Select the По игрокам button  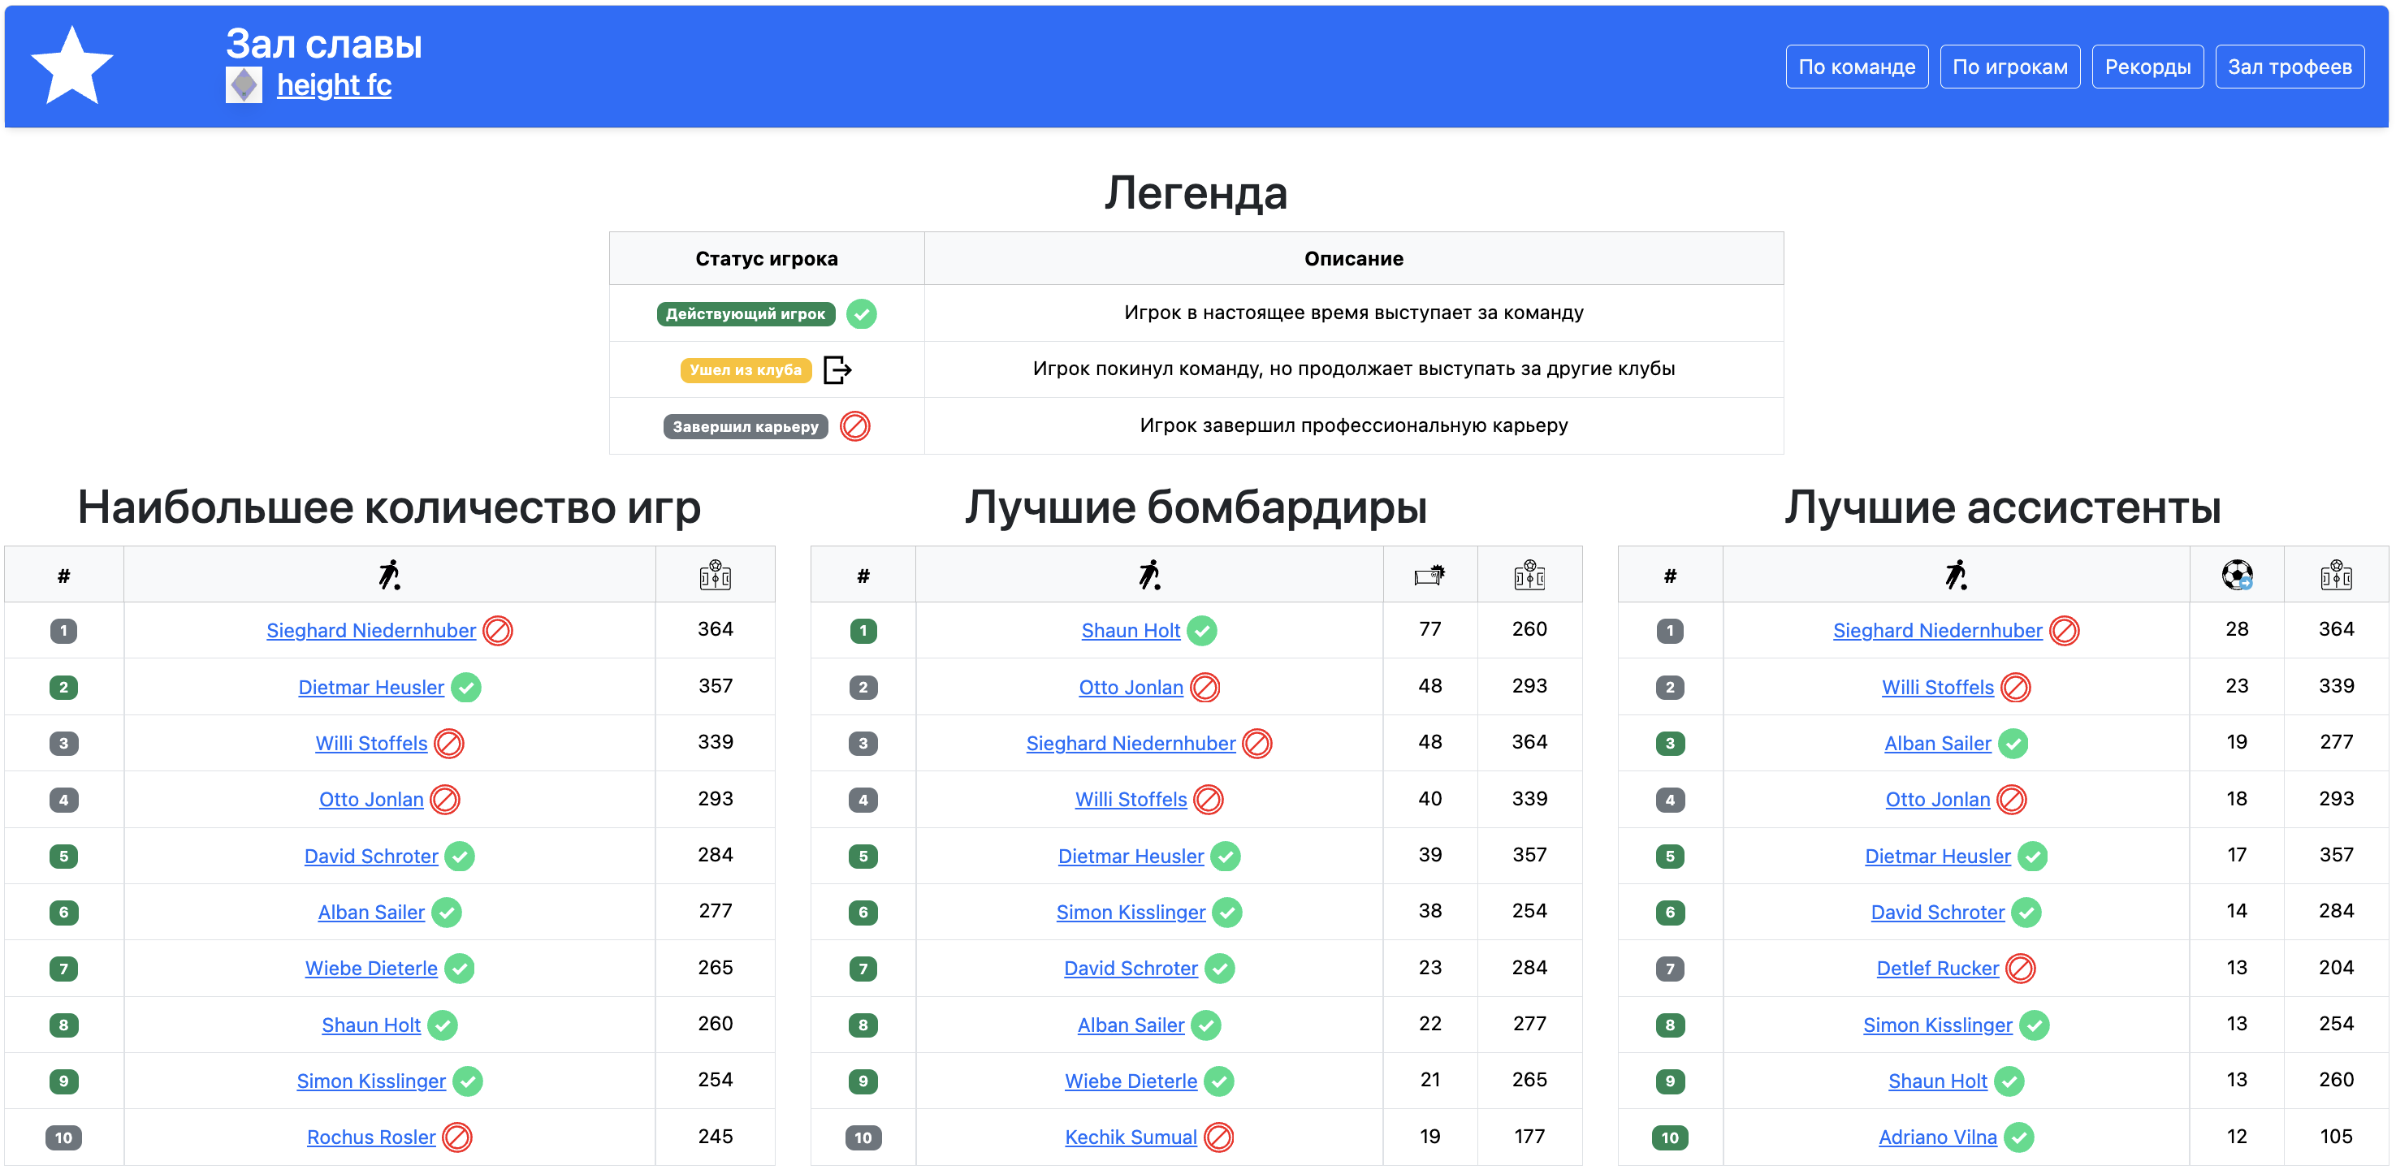2009,67
